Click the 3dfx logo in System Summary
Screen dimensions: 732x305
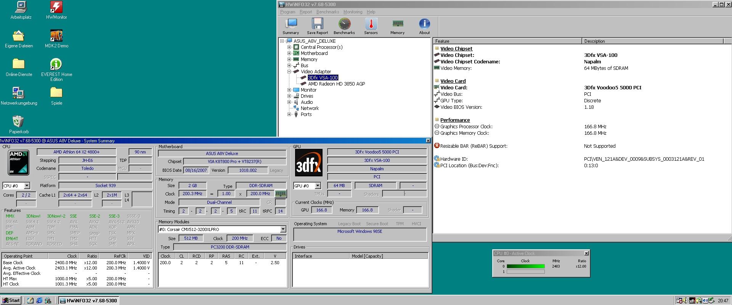coord(309,163)
